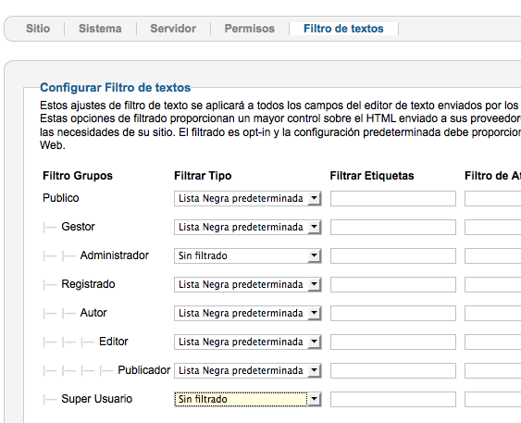Screen dimensions: 521x423
Task: Open the Administrador filter type dropdown
Action: point(247,255)
